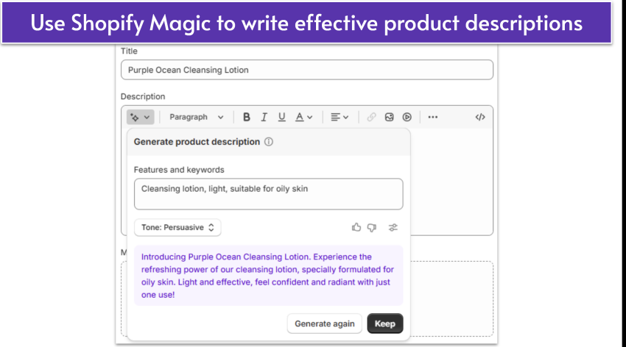
Task: Click the Keep button
Action: (x=385, y=323)
